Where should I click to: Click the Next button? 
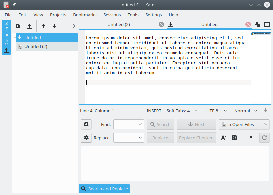(x=197, y=124)
